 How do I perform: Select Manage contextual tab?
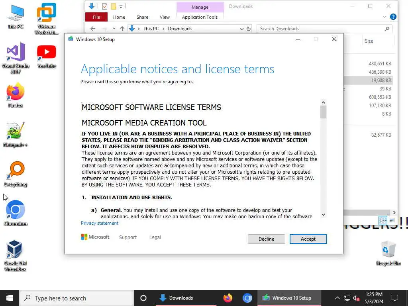pyautogui.click(x=200, y=7)
